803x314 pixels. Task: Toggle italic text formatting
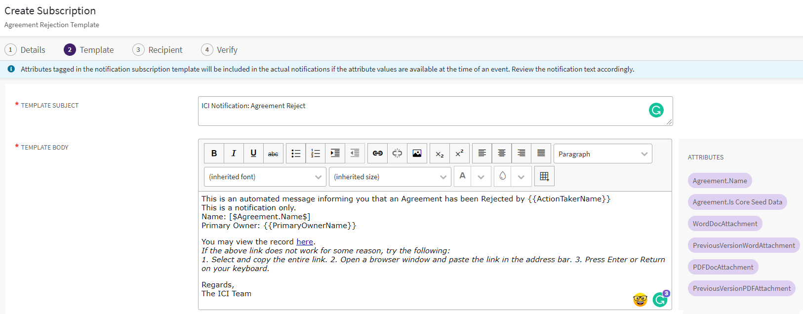[x=234, y=154]
